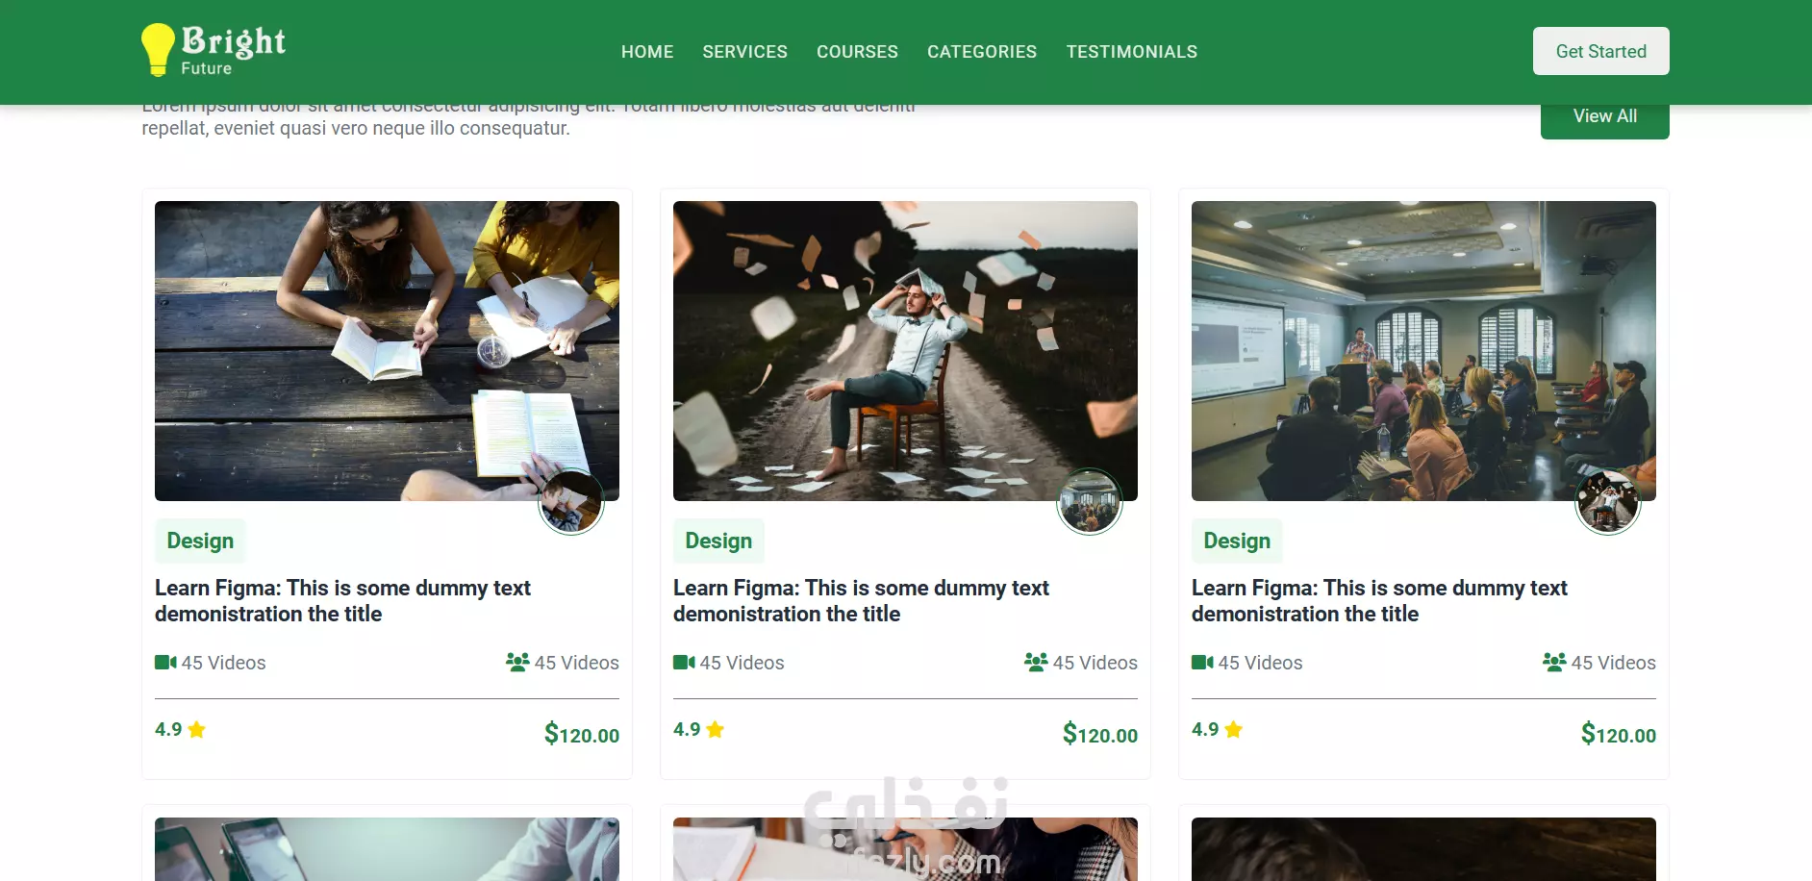Click $120.00 price in women-reading card
Screen dimensions: 1812x881
582,734
